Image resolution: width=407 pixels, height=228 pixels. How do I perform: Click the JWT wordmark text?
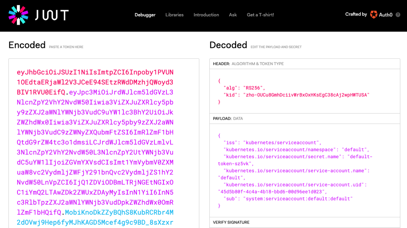click(x=52, y=15)
